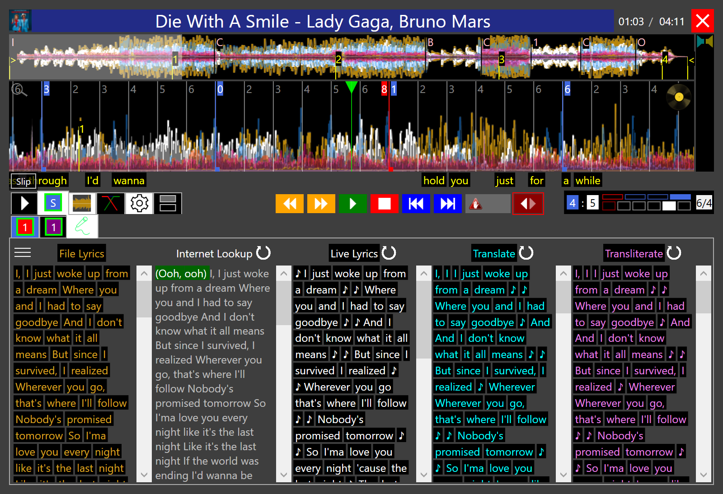Click the white filled beat box indicator
Viewport: 723px width, 494px height.
click(x=669, y=206)
